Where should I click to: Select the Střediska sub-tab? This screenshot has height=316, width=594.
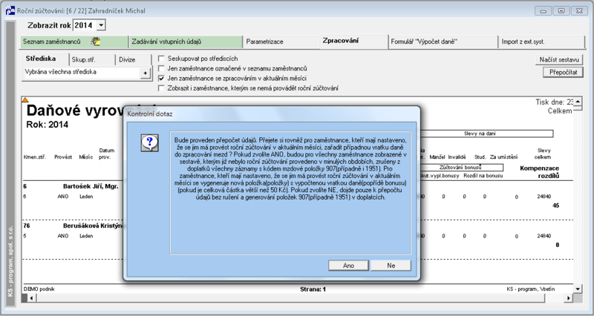pyautogui.click(x=45, y=59)
